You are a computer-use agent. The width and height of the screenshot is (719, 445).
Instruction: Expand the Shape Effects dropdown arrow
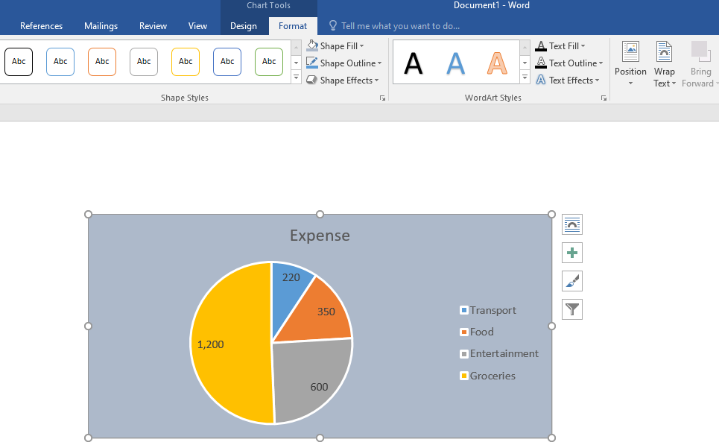point(376,81)
